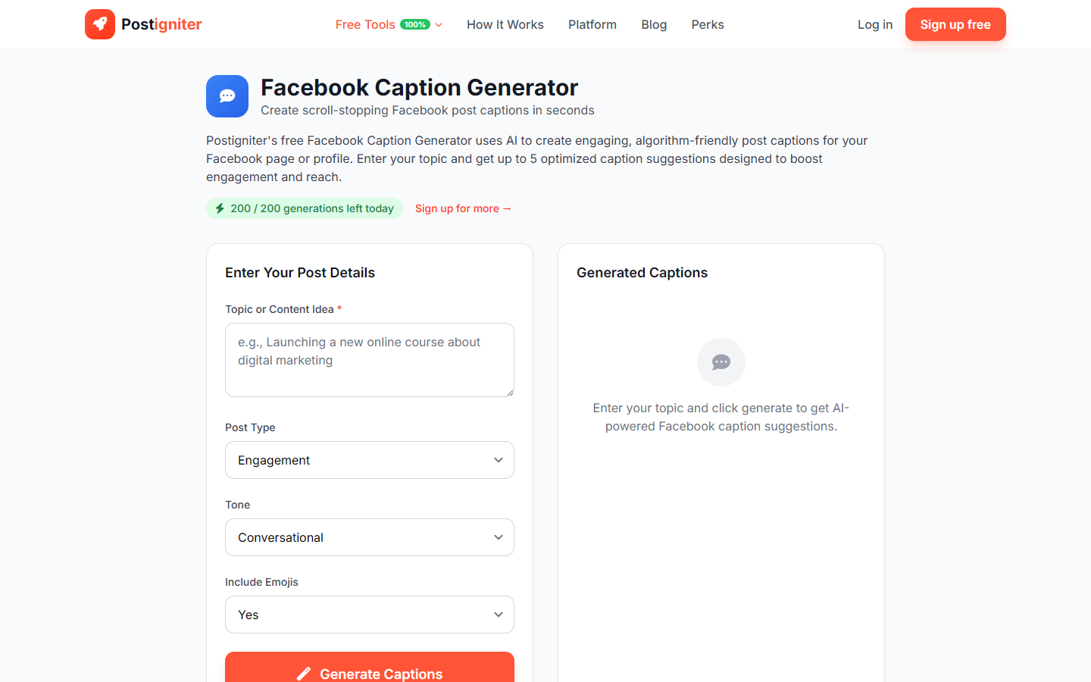Open the Blog menu item
Viewport: 1091px width, 682px height.
point(653,24)
